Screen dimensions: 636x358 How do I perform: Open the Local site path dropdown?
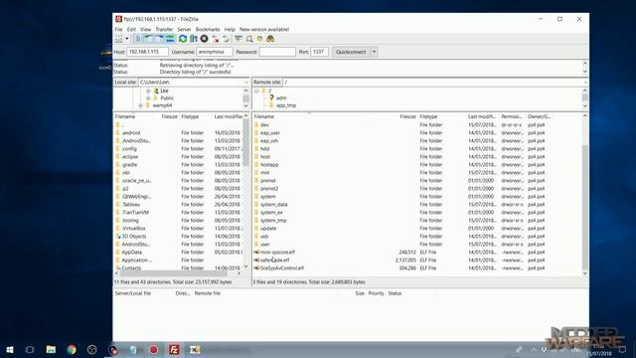coord(245,82)
